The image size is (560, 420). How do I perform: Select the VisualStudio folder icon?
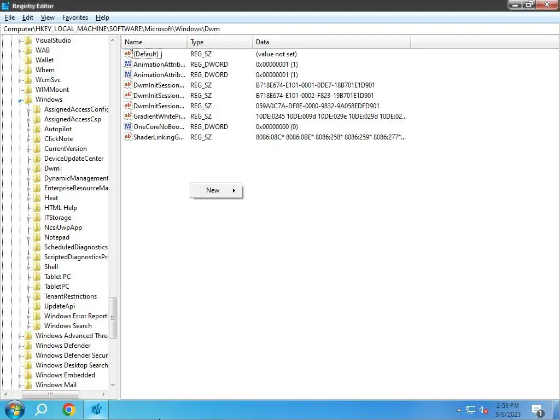click(x=28, y=40)
